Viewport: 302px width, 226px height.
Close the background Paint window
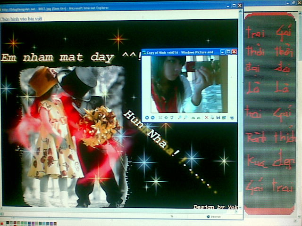click(300, 2)
